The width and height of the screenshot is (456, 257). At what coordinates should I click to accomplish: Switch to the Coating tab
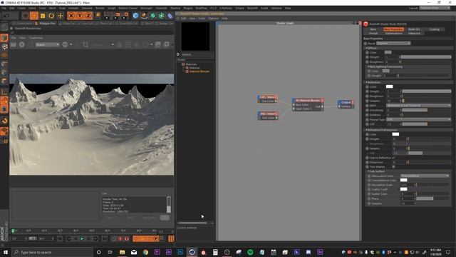(x=435, y=29)
